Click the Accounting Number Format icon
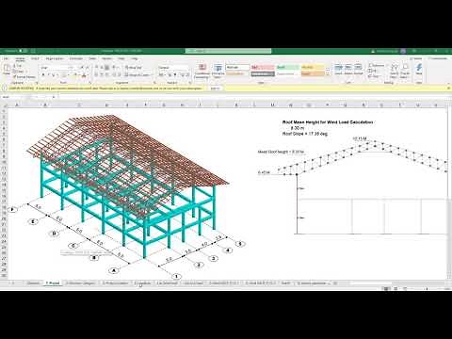Screen dimensions: 452x339 click(x=161, y=75)
